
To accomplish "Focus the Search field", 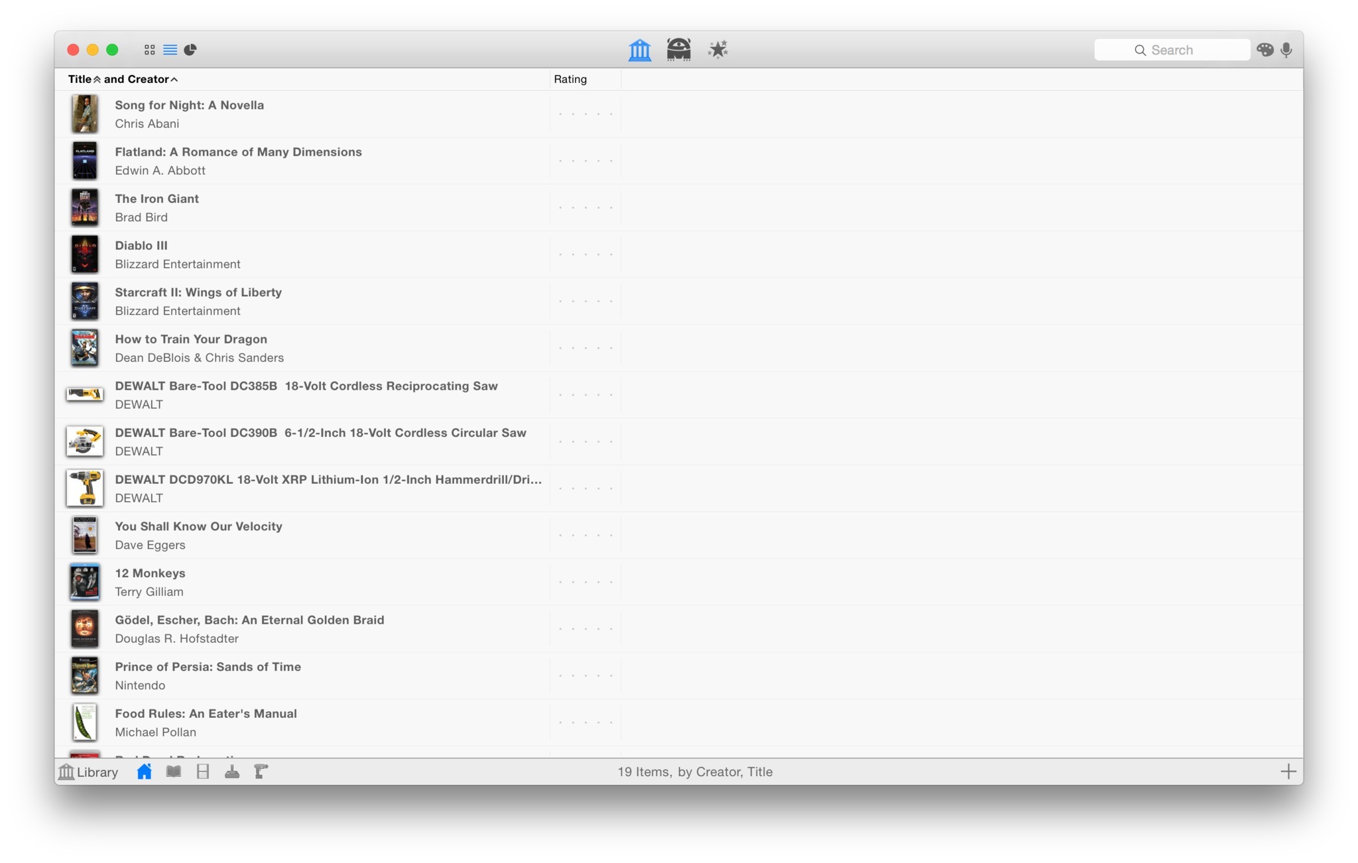I will 1172,50.
